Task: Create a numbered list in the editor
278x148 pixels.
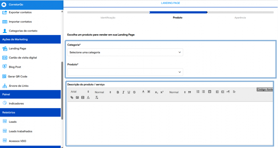Action: 198,91
